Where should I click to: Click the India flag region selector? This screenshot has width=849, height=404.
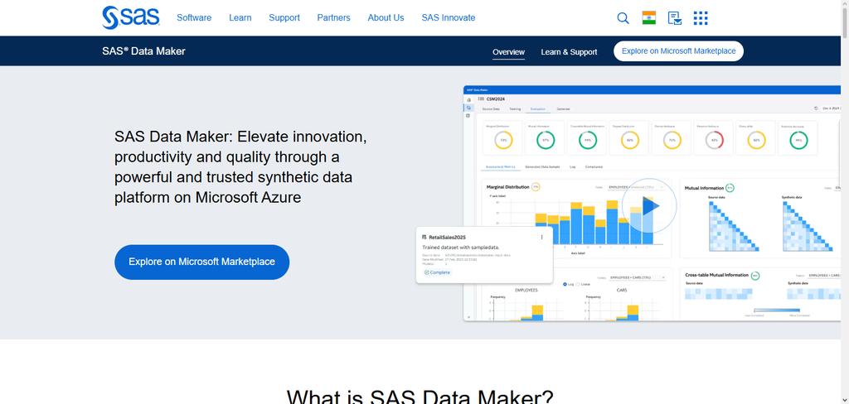(648, 18)
